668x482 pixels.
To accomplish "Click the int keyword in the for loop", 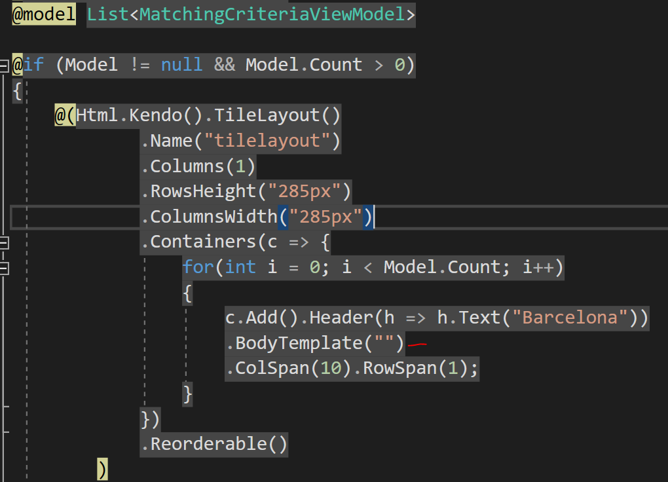I will (x=240, y=267).
